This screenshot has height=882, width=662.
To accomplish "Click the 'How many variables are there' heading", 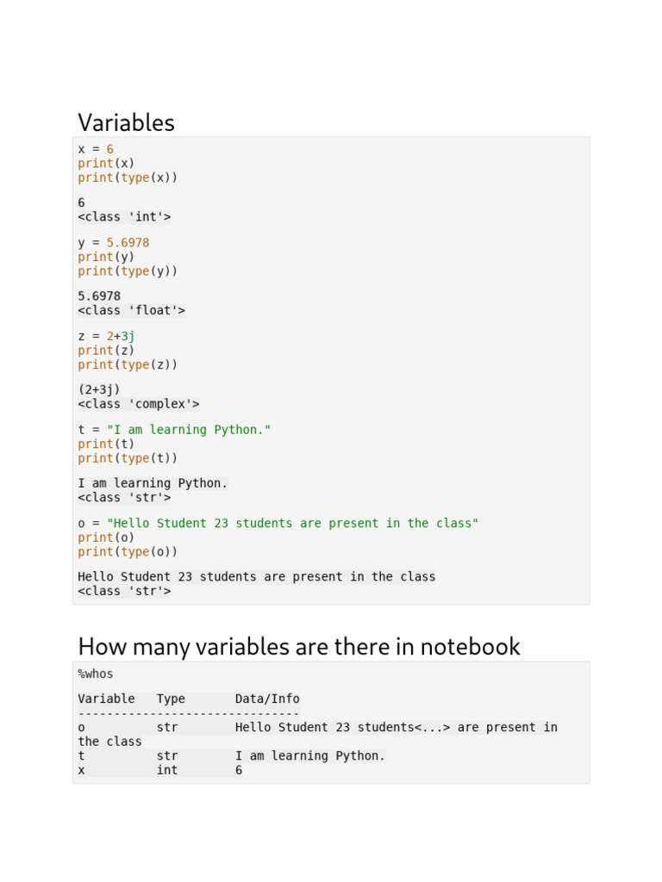I will [x=299, y=646].
